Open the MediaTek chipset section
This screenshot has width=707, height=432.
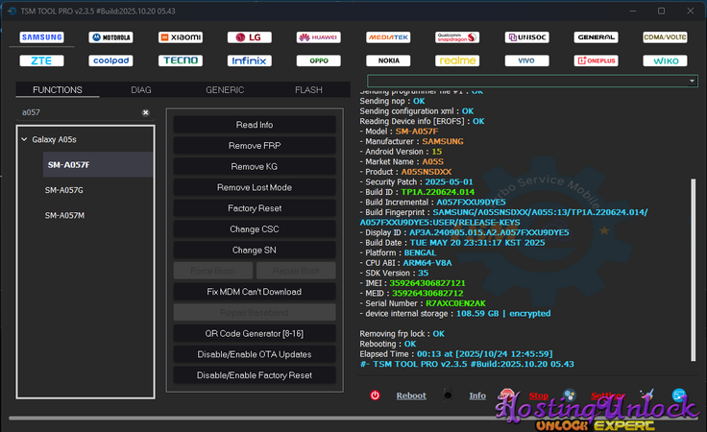(x=388, y=37)
